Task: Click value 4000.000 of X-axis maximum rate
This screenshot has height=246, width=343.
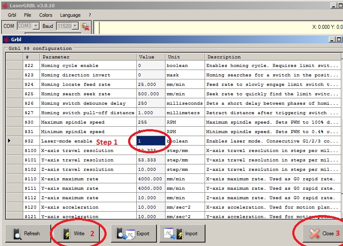Action: [x=151, y=179]
